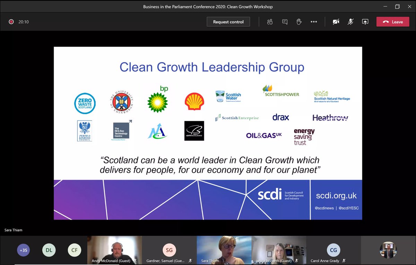416x265 pixels.
Task: Select the DL participant avatar
Action: pyautogui.click(x=49, y=250)
